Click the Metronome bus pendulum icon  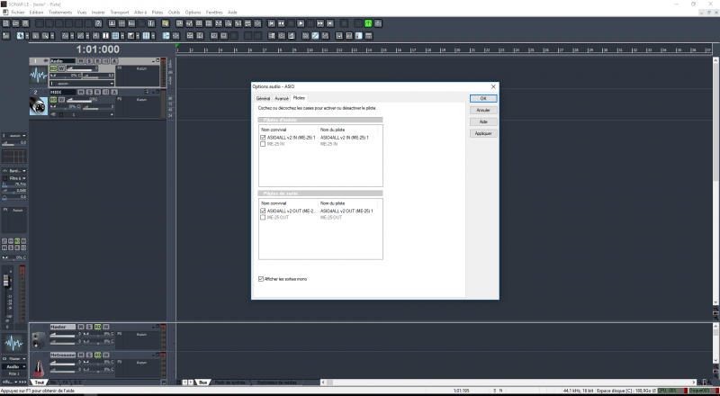click(x=39, y=368)
